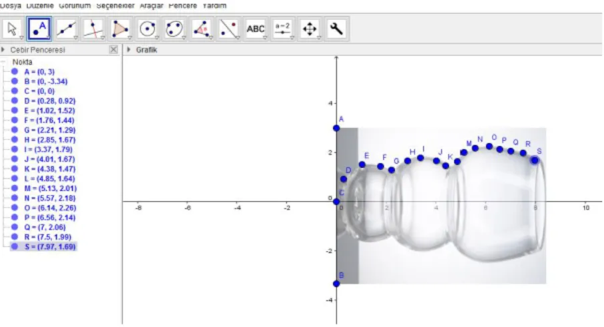The image size is (604, 327).
Task: Select the Circle with center tool
Action: tap(147, 29)
